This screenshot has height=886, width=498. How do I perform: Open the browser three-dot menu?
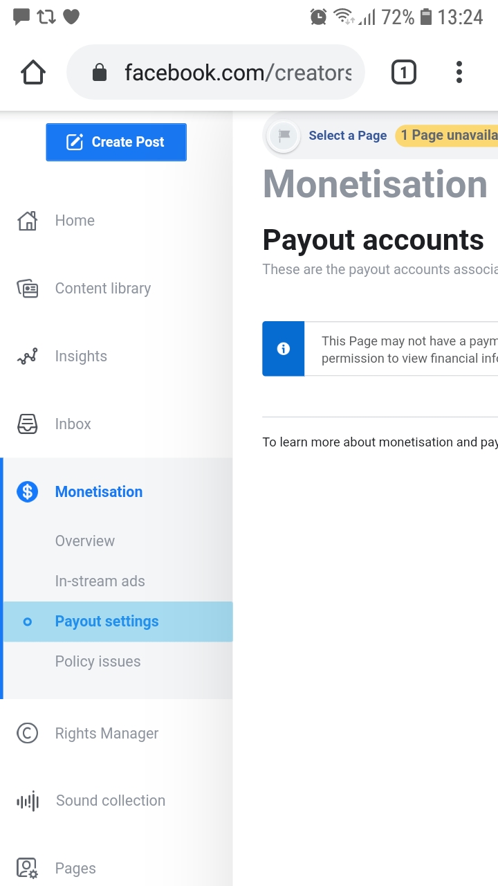459,72
